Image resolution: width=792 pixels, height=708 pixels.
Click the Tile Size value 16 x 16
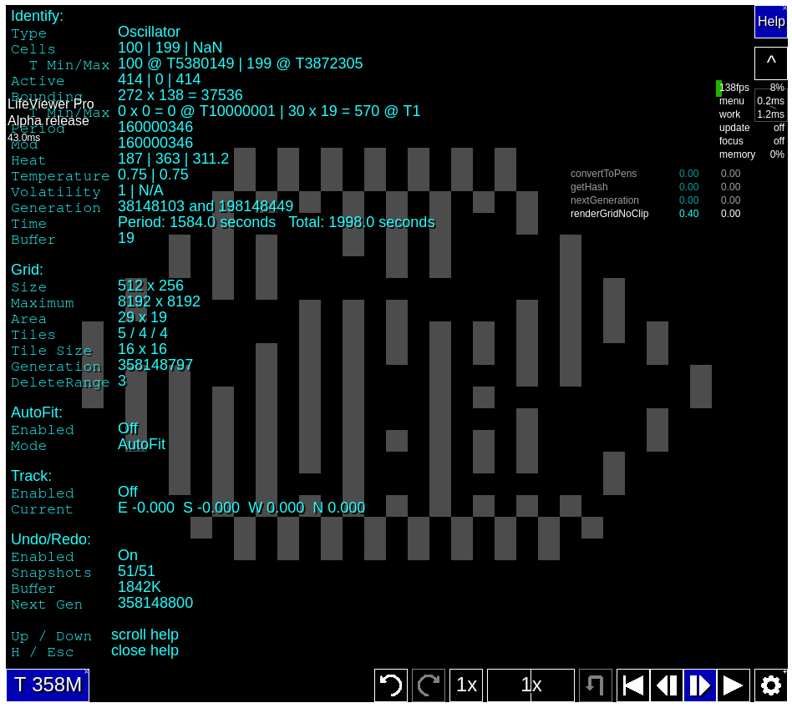click(142, 349)
